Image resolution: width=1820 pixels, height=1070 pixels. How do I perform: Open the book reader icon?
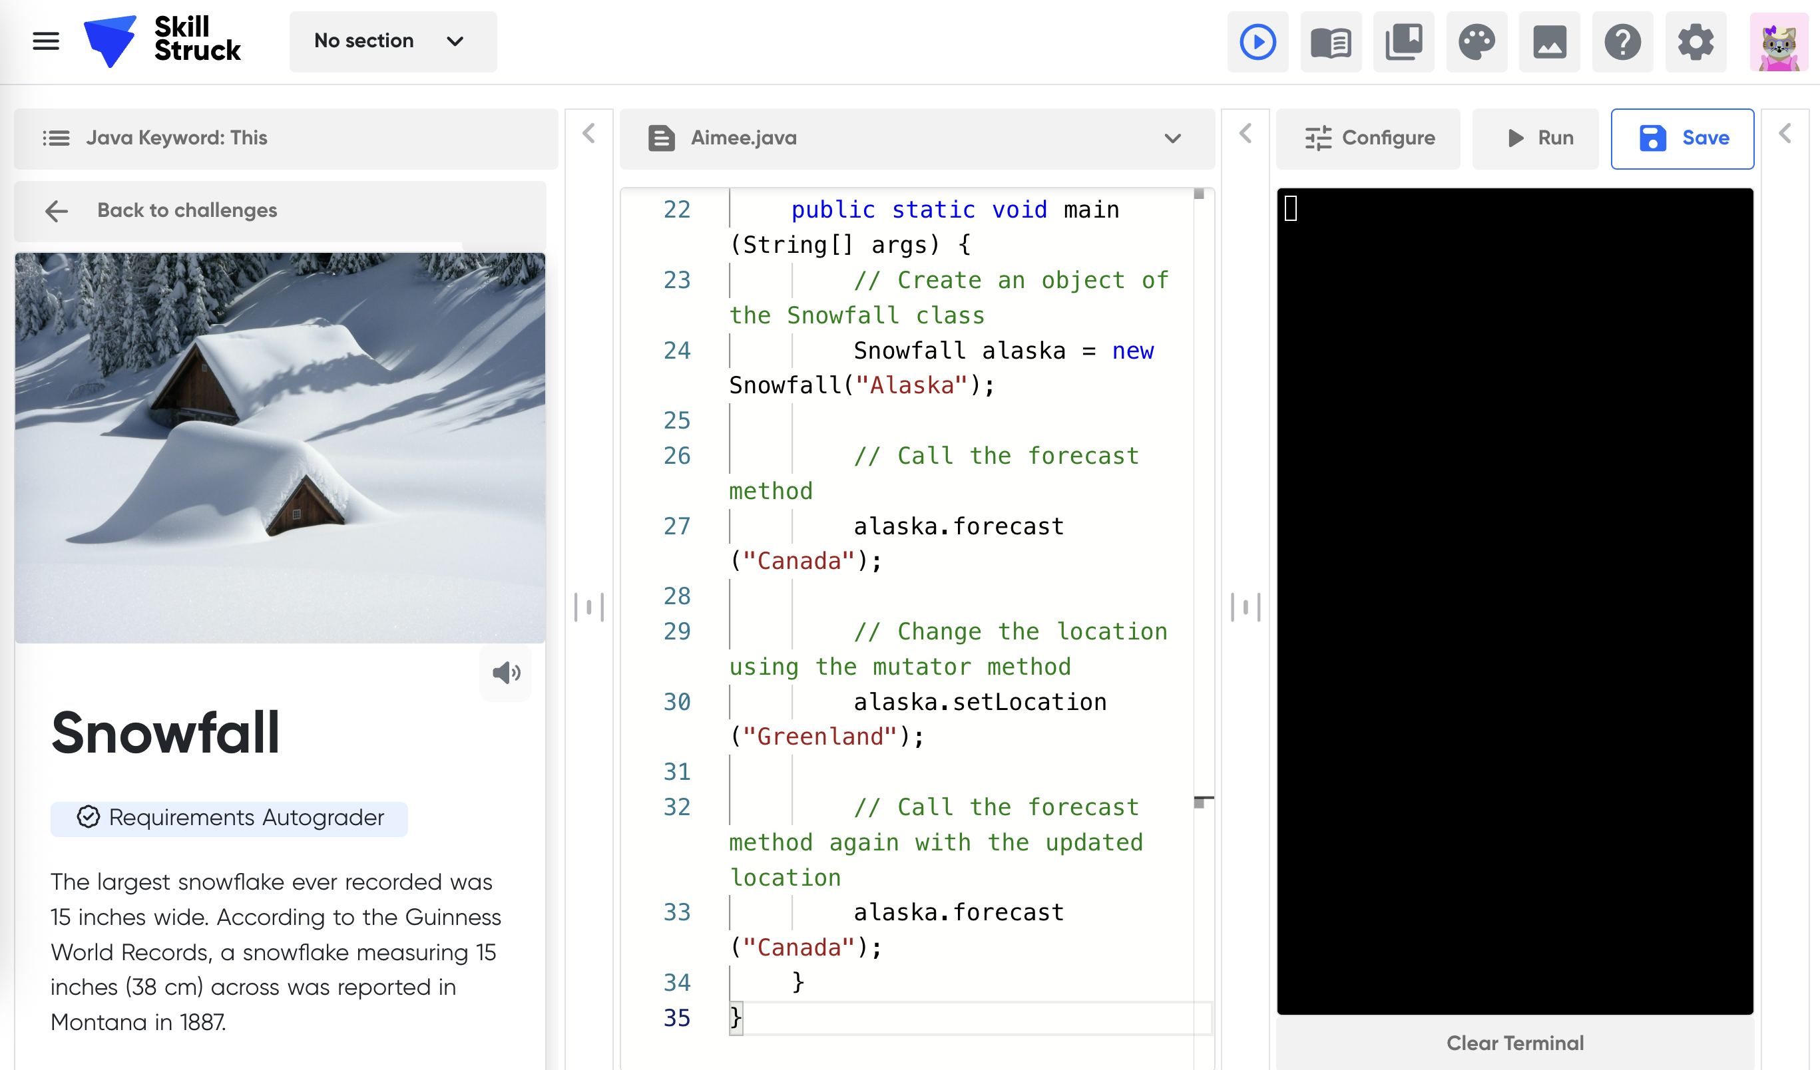pos(1330,42)
